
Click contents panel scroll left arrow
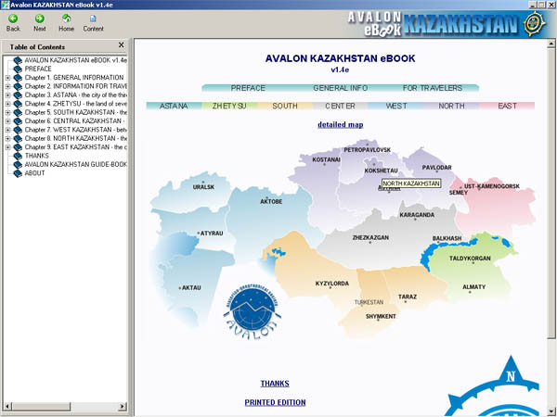click(x=7, y=407)
